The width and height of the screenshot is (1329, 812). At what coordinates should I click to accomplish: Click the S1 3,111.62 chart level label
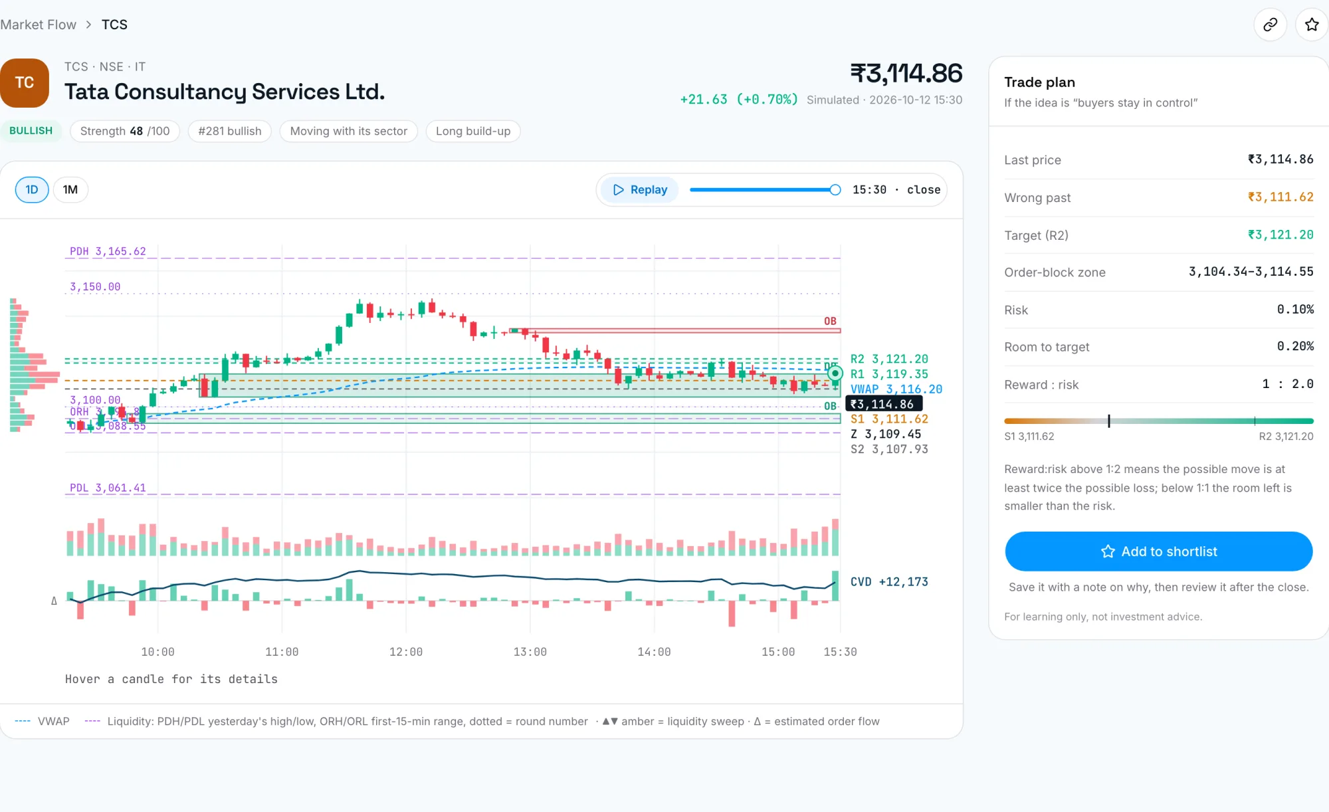(889, 419)
